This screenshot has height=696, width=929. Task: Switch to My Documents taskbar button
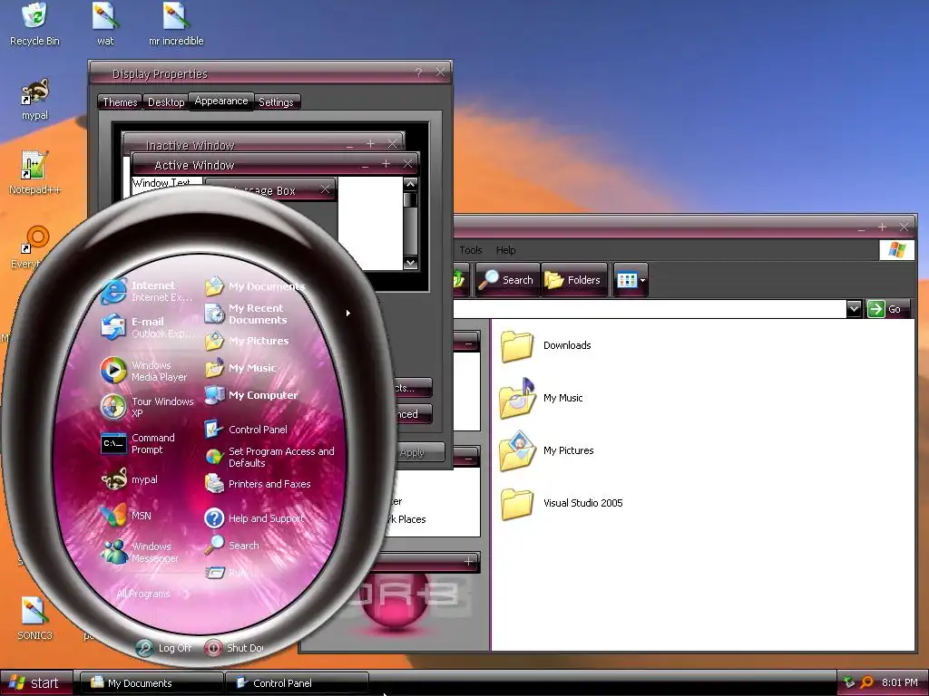point(152,683)
